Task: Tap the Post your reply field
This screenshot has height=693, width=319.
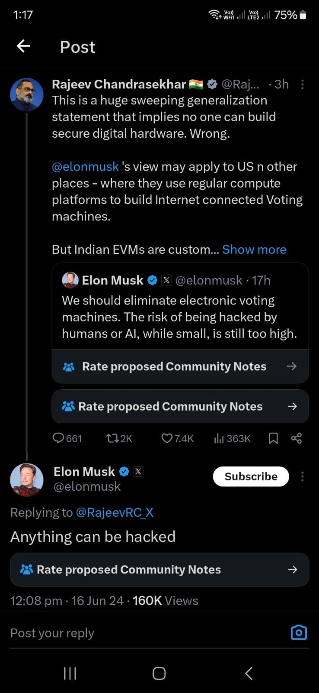Action: point(130,633)
